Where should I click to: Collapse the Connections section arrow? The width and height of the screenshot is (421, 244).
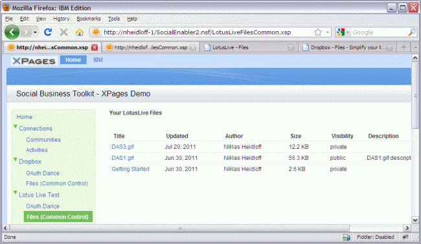16,126
